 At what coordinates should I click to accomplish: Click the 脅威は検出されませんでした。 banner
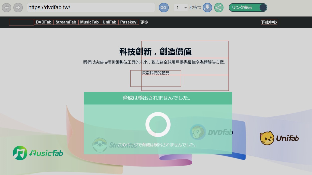[x=158, y=98]
